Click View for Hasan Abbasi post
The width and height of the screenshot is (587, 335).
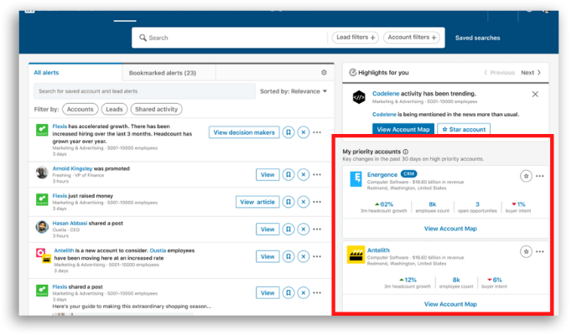click(268, 229)
